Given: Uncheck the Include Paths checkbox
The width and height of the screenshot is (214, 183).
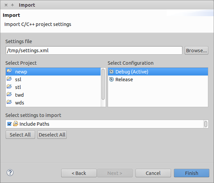Looking at the screenshot, I should [9, 124].
